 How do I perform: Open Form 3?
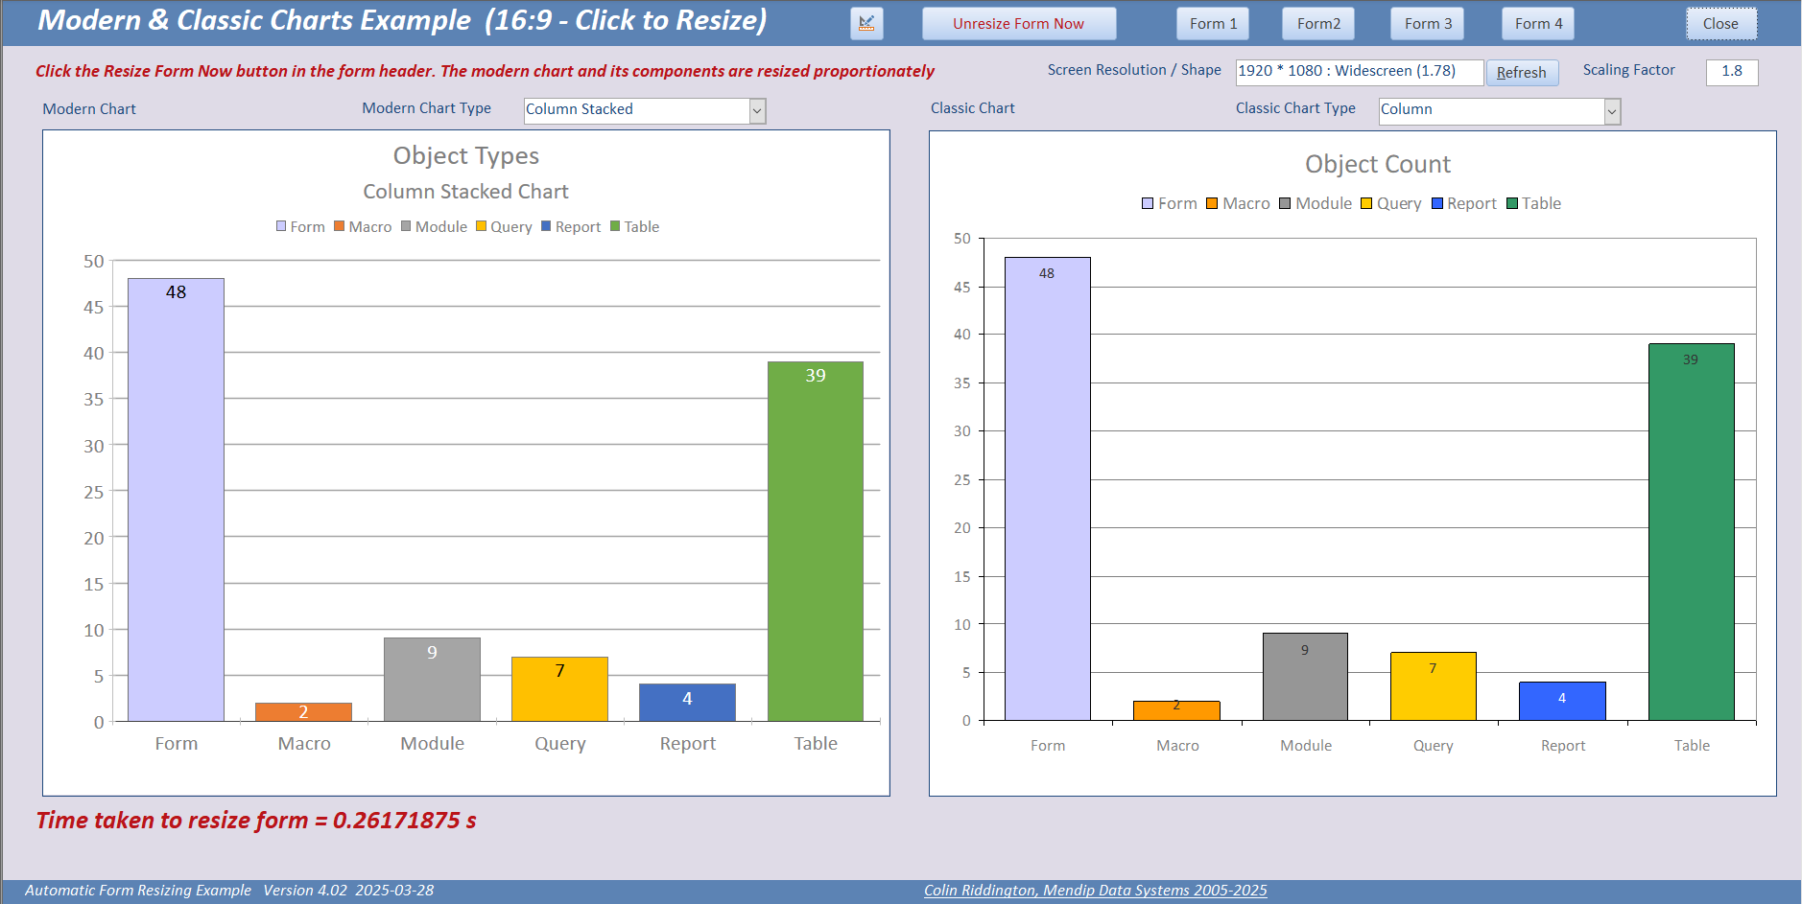click(x=1428, y=24)
